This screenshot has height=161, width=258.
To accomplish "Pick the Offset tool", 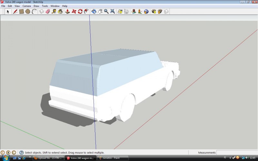I will (86, 12).
